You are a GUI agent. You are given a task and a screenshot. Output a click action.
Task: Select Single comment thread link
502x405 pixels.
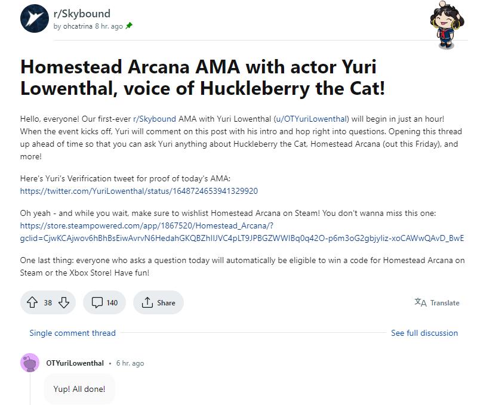[x=72, y=333]
